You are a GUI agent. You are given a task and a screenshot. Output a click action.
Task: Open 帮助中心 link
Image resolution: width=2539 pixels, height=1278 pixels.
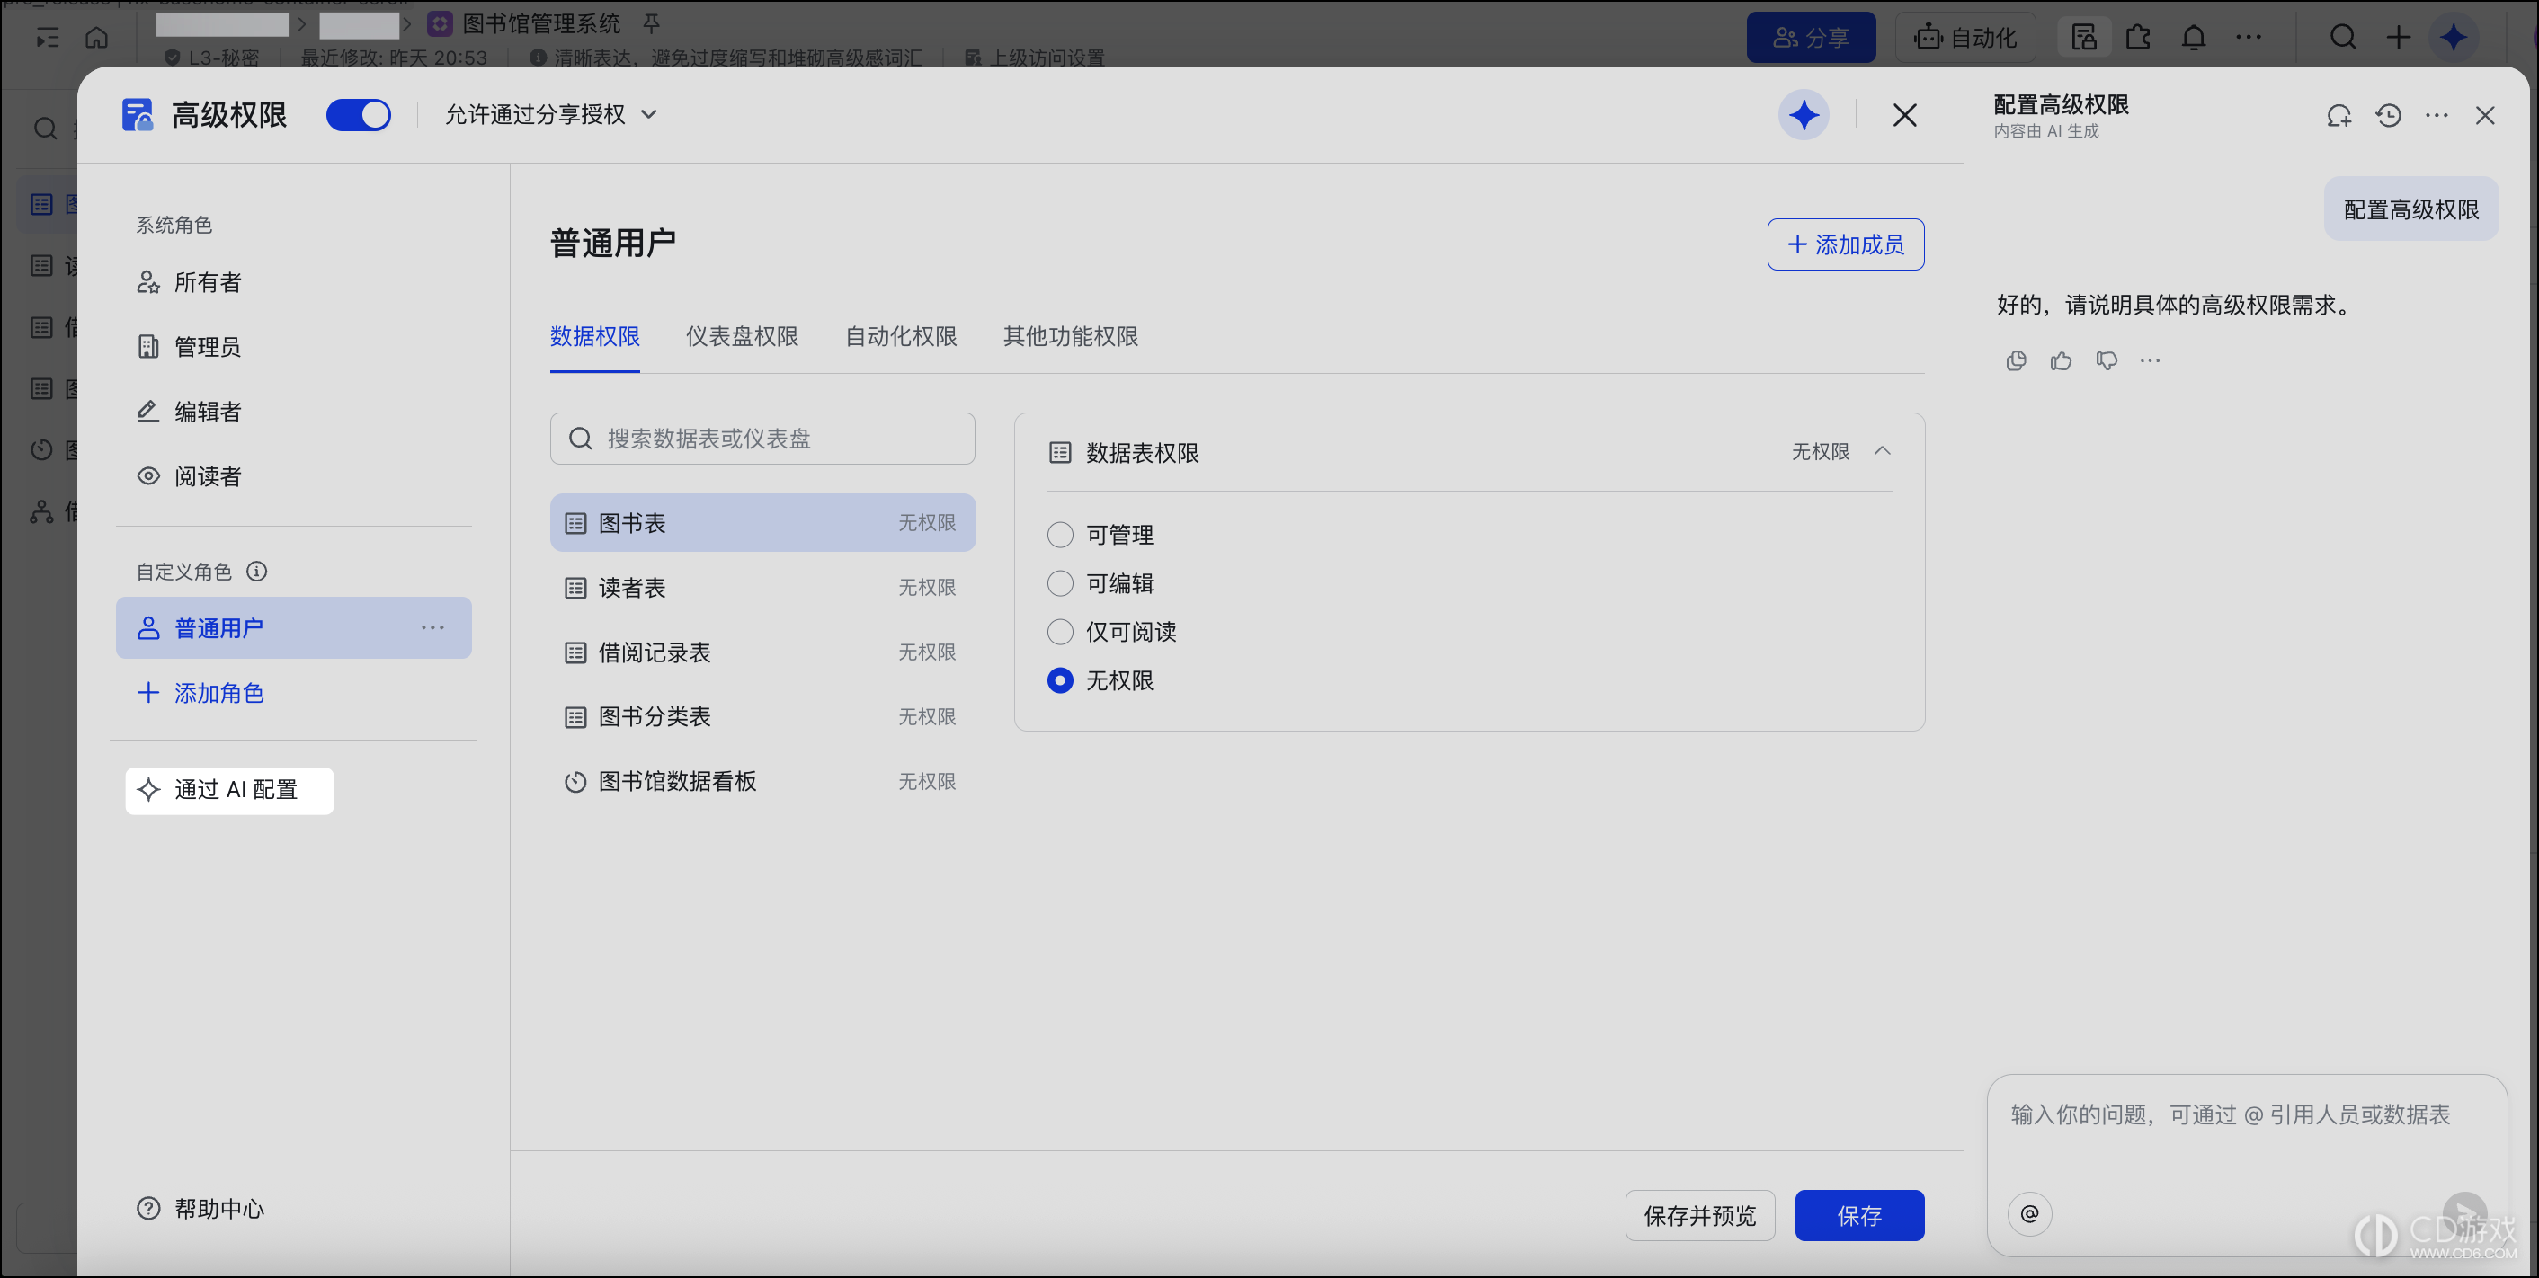tap(201, 1208)
